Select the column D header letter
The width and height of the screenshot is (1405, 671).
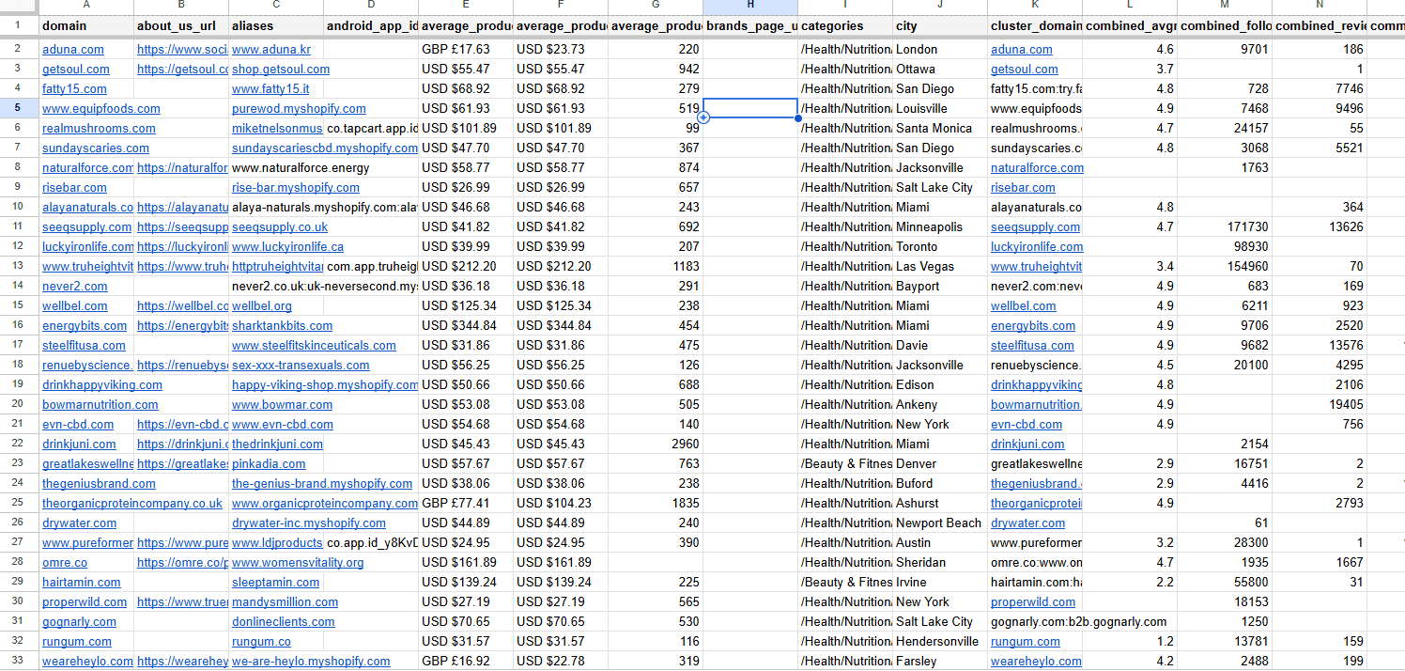371,7
